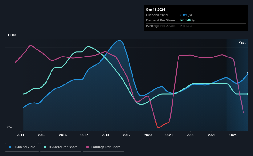The image size is (253, 156).
Task: Click the pink Earnings Per Share legend dot
Action: [88, 147]
